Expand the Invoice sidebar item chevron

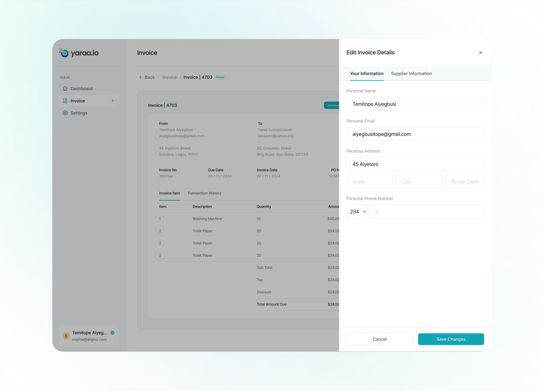click(x=113, y=101)
